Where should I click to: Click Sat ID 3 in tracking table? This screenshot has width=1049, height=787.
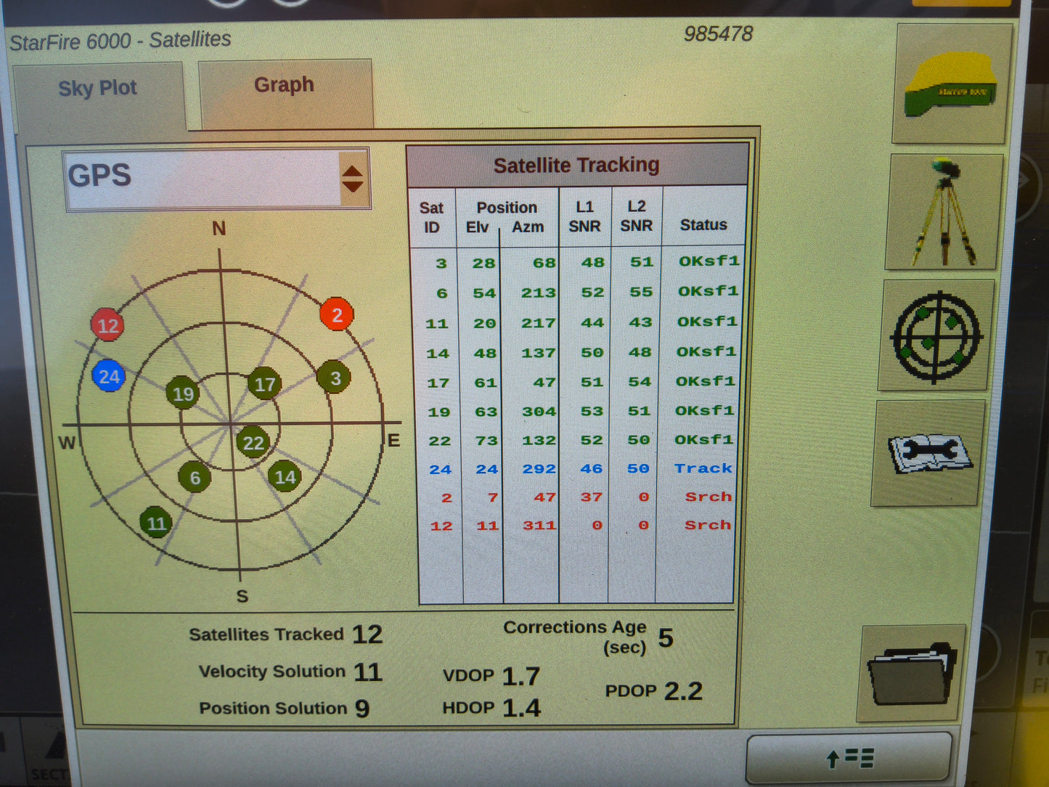tap(441, 264)
